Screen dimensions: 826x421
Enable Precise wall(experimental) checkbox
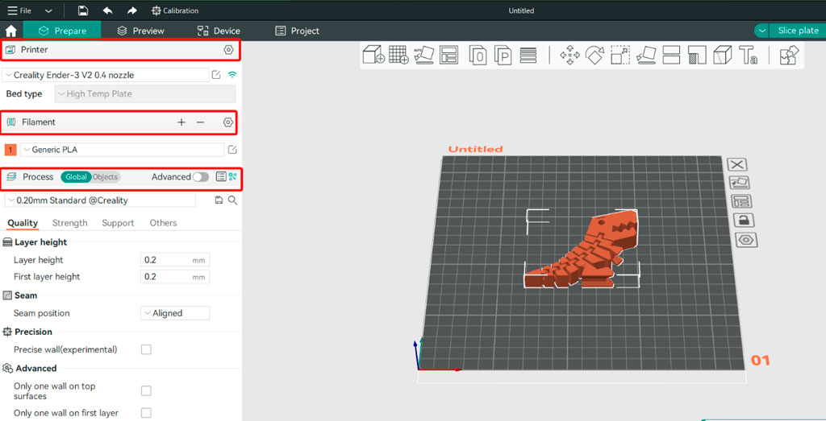pyautogui.click(x=147, y=349)
